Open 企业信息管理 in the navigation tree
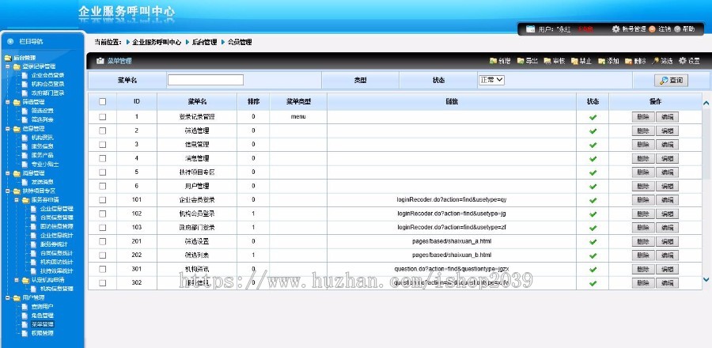The image size is (712, 348). [57, 209]
